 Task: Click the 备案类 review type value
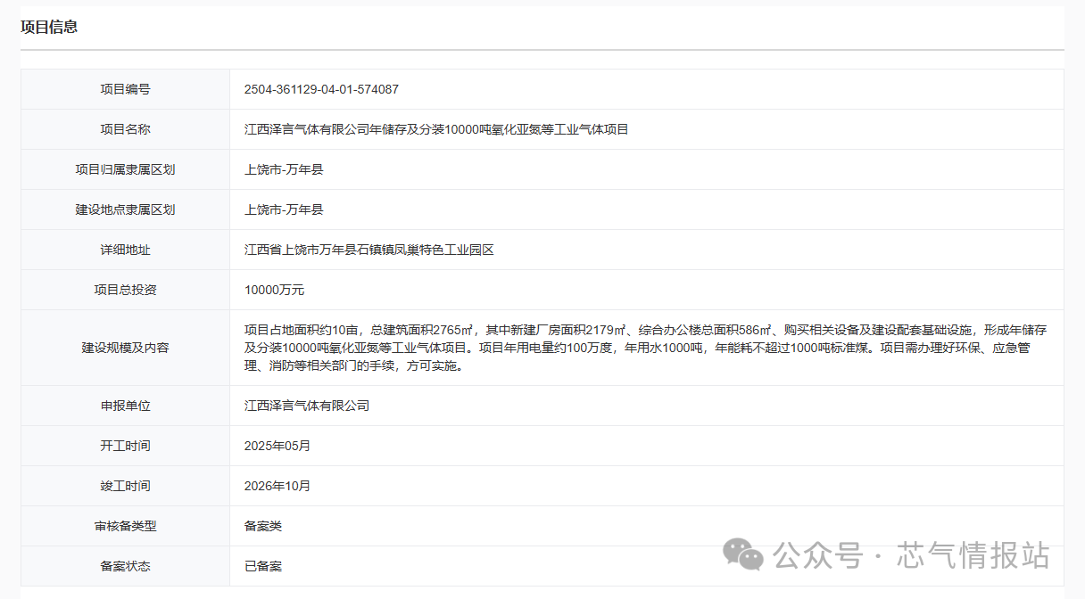[x=263, y=526]
